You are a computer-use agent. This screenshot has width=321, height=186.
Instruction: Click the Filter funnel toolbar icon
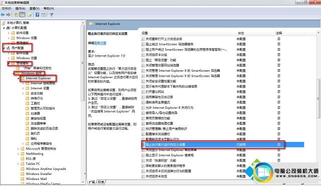51,15
